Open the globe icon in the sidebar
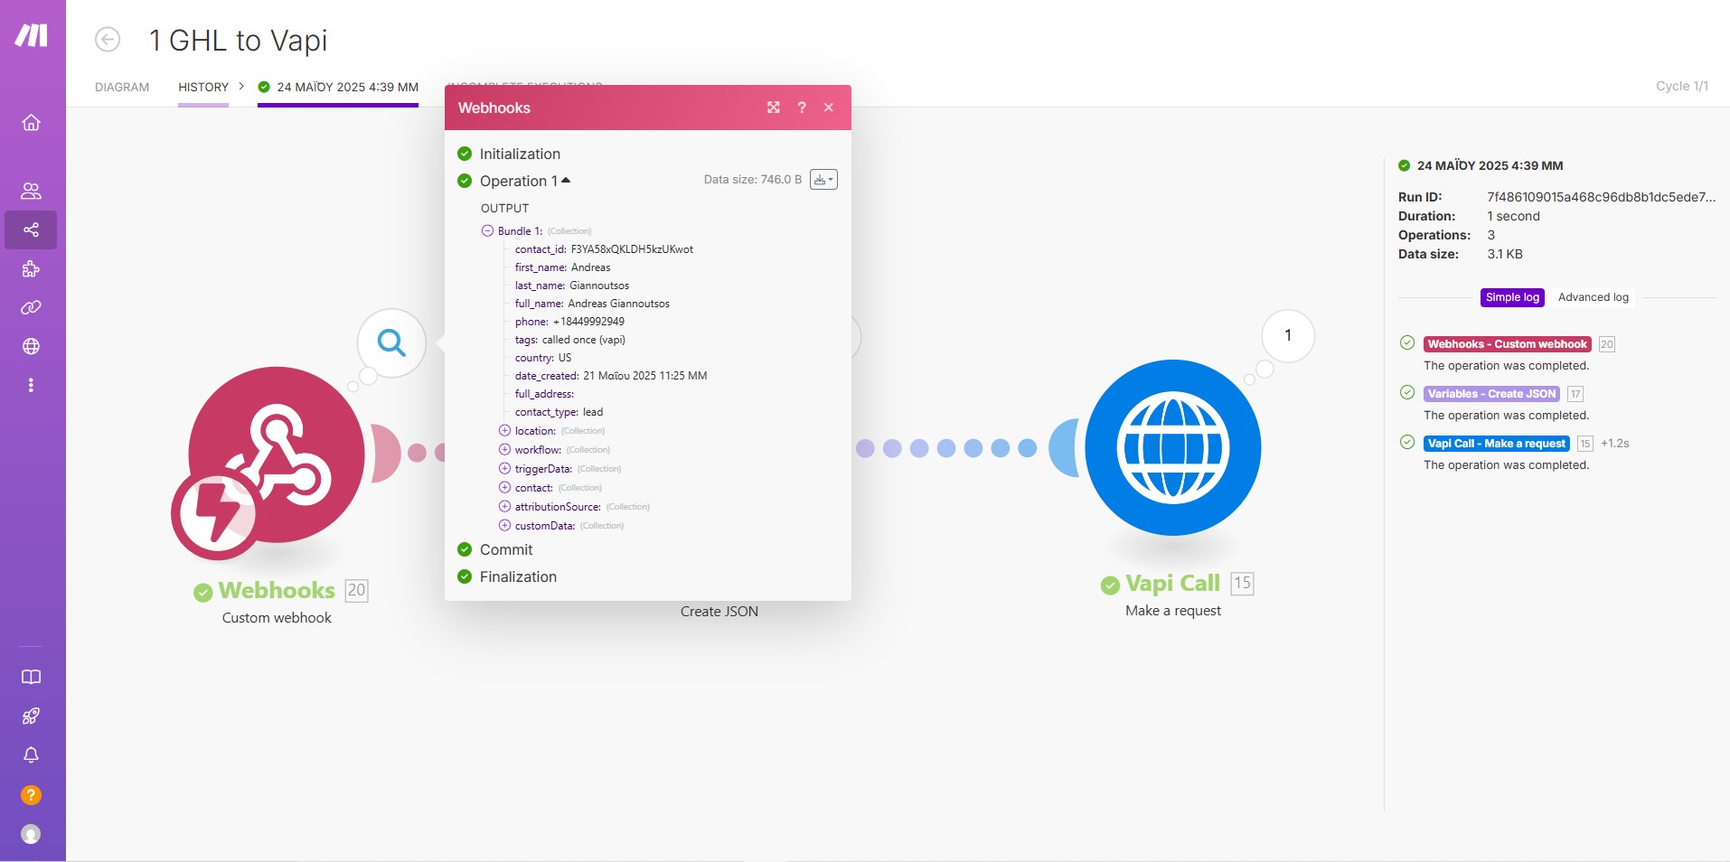The height and width of the screenshot is (862, 1730). pyautogui.click(x=31, y=347)
